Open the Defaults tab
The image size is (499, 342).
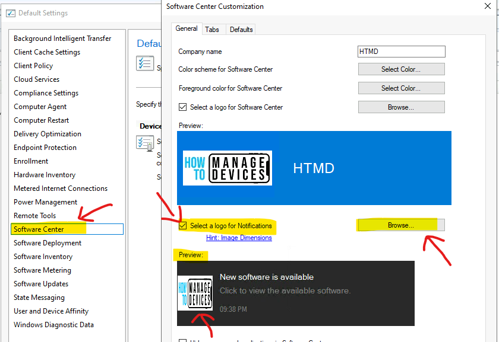pyautogui.click(x=241, y=30)
